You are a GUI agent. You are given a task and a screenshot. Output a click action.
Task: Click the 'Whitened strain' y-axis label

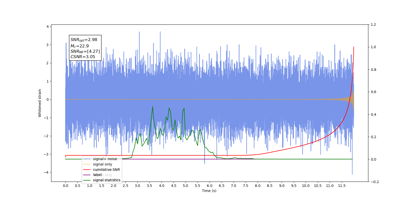(40, 103)
